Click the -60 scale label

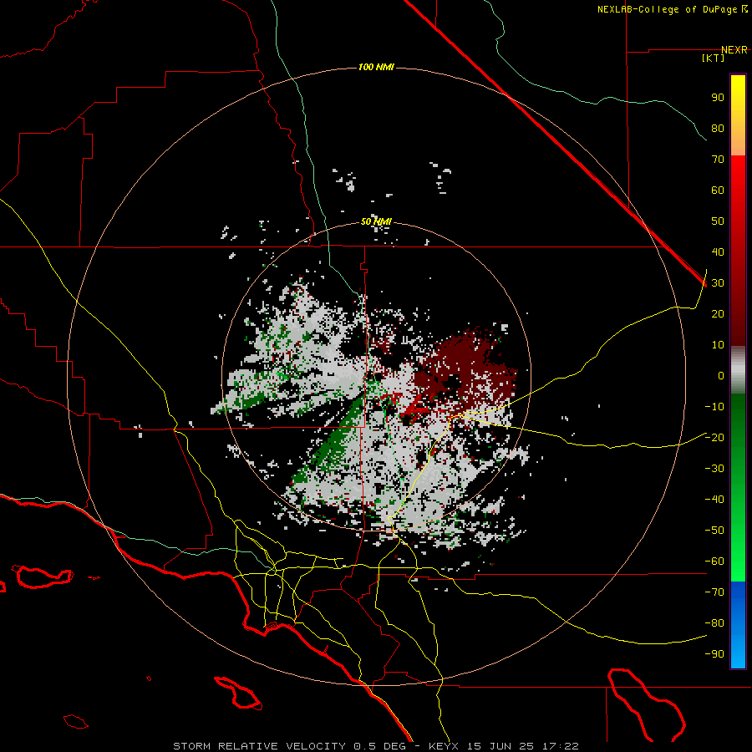tap(714, 561)
